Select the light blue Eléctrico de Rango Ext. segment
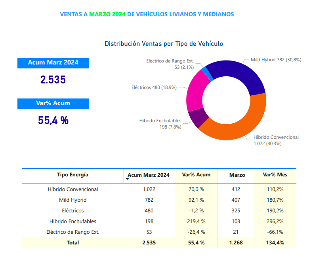 point(207,74)
